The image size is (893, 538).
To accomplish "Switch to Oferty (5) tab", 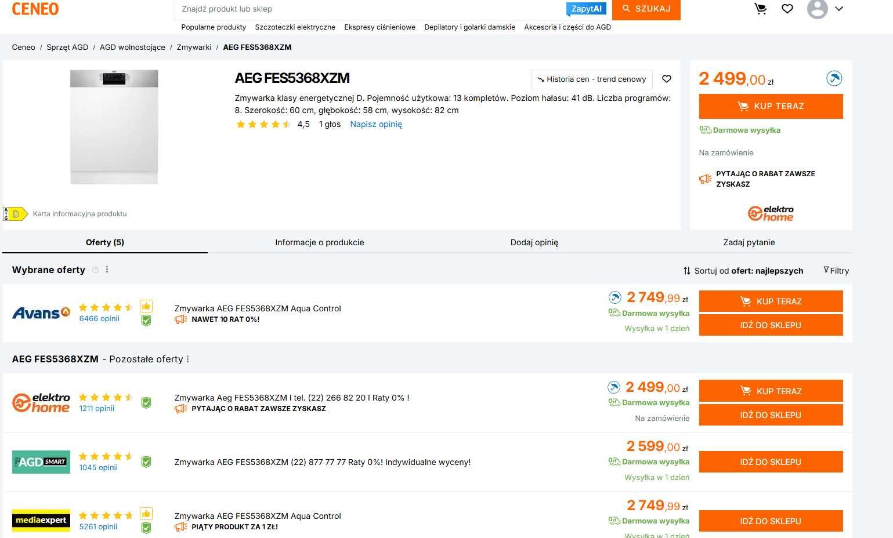I will tap(105, 242).
